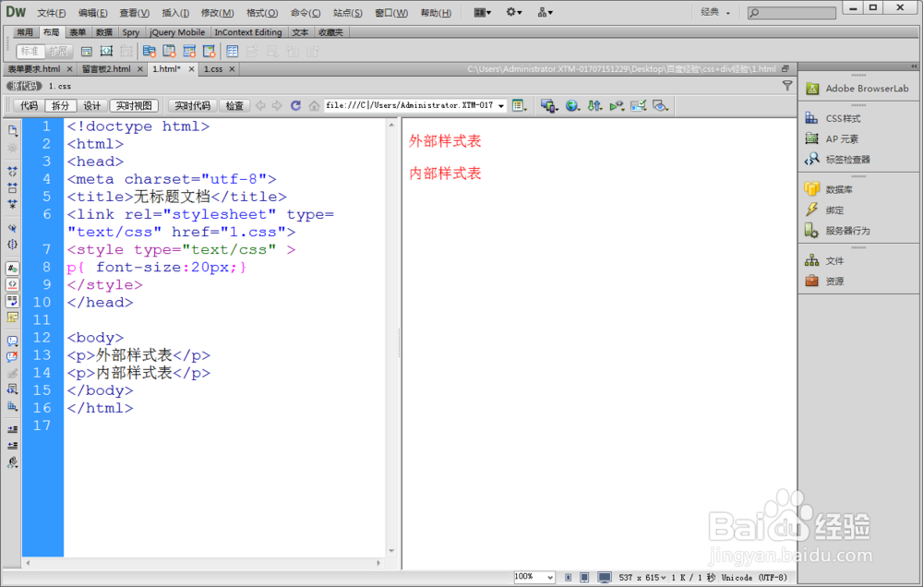Image resolution: width=923 pixels, height=587 pixels.
Task: Click Format Source Code icon
Action: click(12, 462)
